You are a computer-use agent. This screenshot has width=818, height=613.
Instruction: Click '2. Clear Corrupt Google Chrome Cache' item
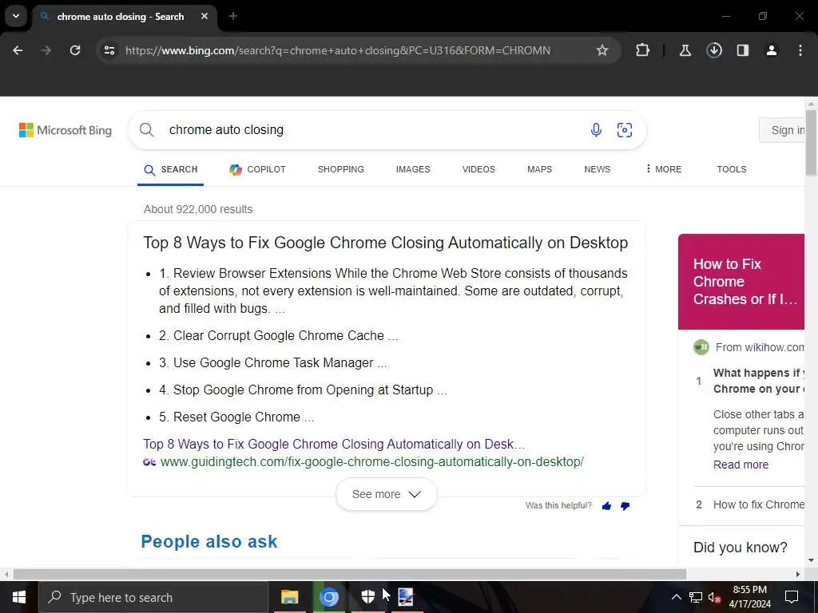click(x=279, y=336)
